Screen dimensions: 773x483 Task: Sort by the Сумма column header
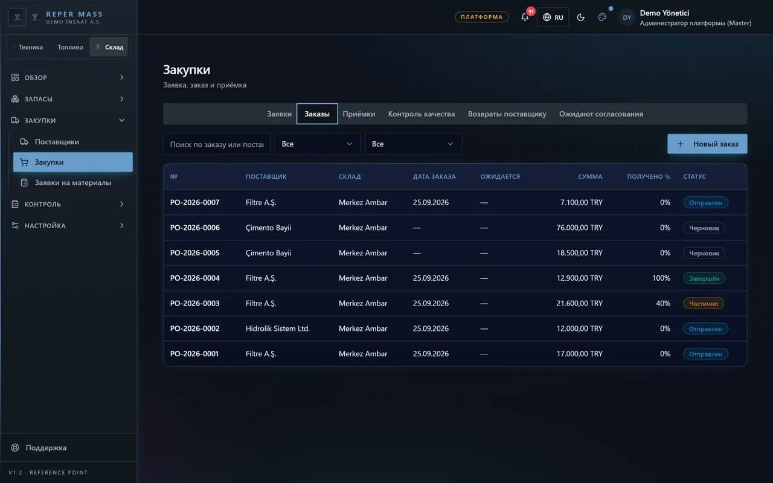tap(590, 177)
